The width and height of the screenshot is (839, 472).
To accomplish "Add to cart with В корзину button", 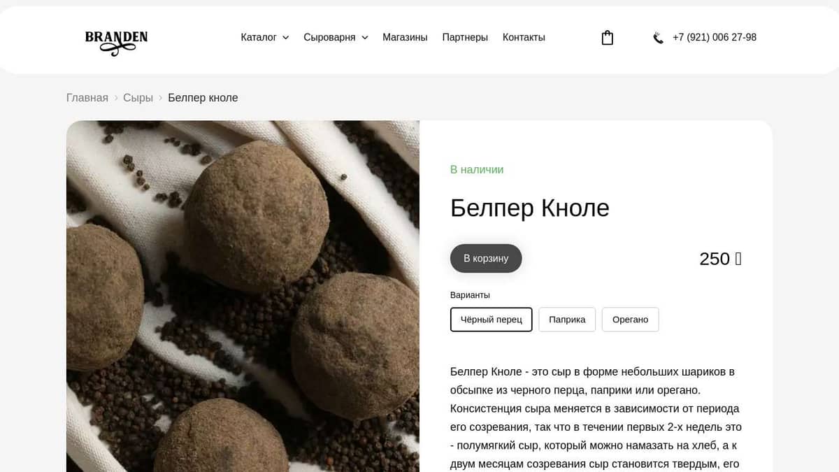I will [x=486, y=259].
